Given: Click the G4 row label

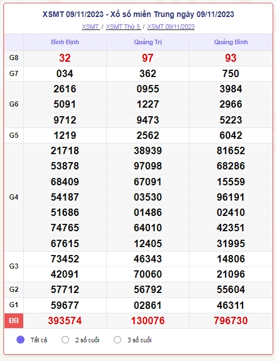Looking at the screenshot, I should [14, 197].
